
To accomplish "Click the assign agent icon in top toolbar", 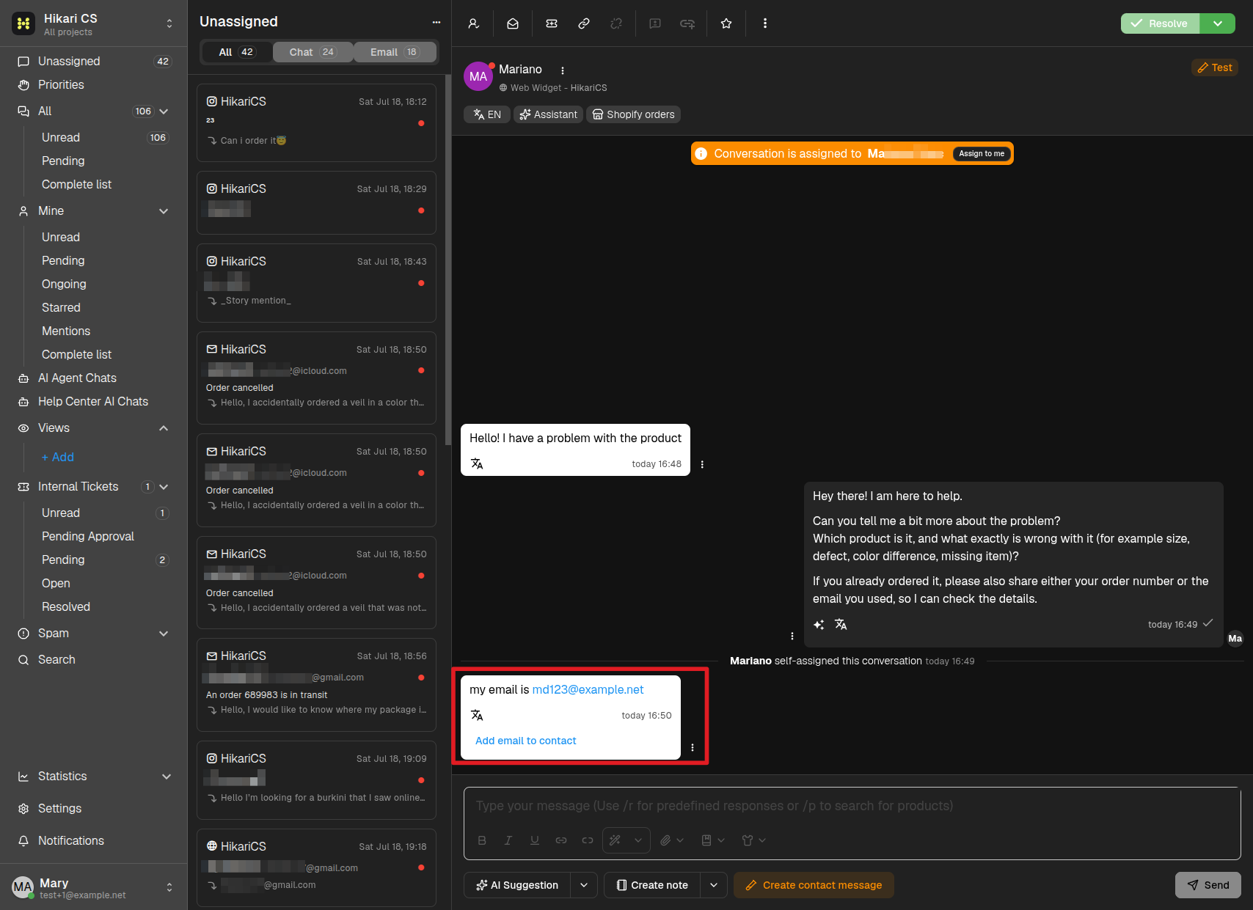I will point(474,23).
